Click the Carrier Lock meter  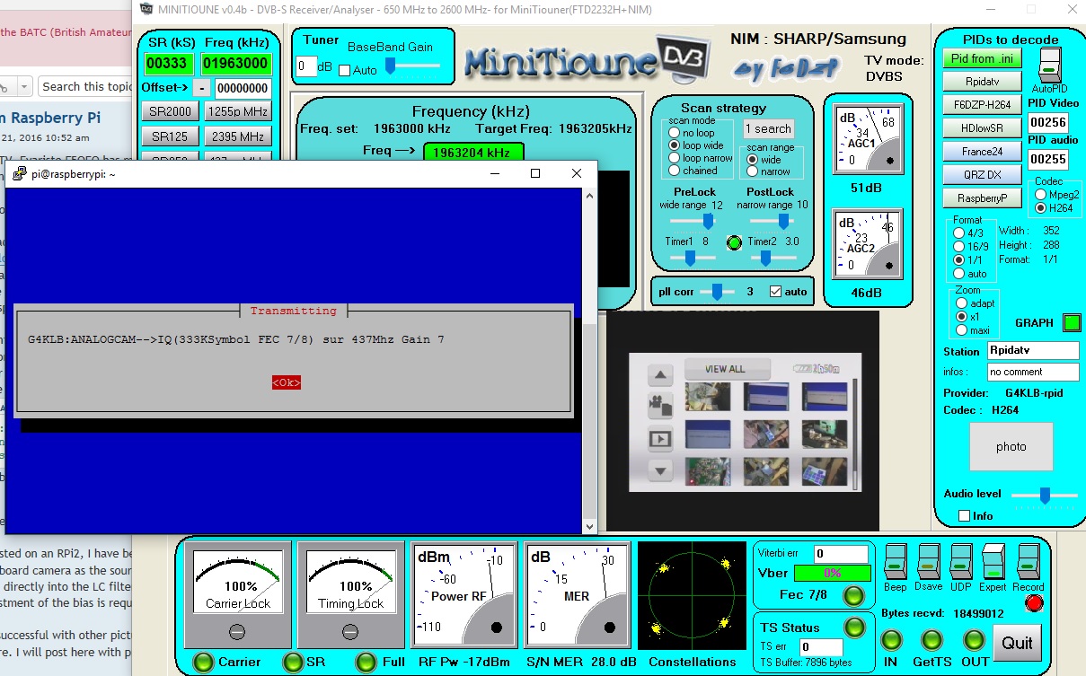(237, 595)
